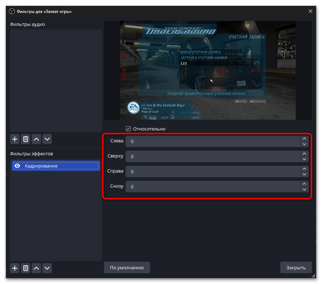
Task: Decrease the Слева crop value
Action: [304, 144]
